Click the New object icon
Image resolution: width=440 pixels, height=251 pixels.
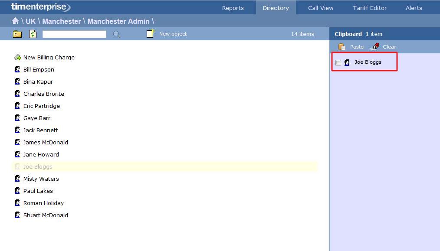150,33
